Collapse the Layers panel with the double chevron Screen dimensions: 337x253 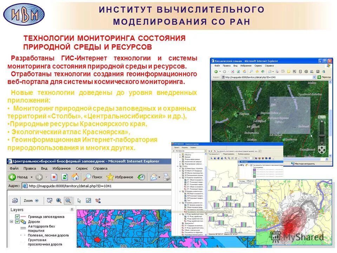72,209
